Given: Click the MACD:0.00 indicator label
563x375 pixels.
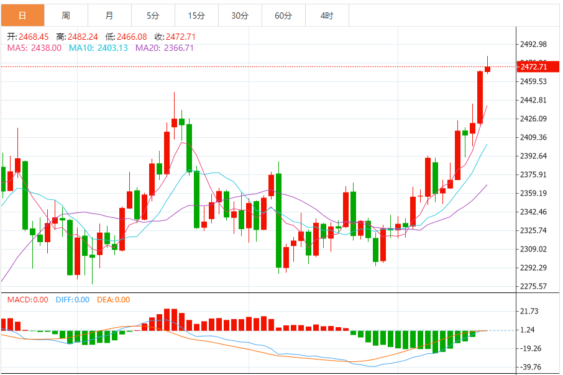Looking at the screenshot, I should [x=27, y=300].
